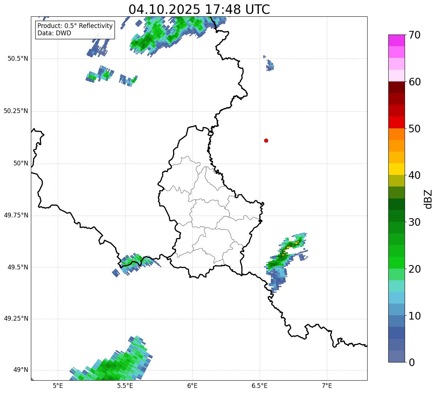The height and width of the screenshot is (393, 437).
Task: Click the colorbar tick label "50"
Action: [x=414, y=129]
